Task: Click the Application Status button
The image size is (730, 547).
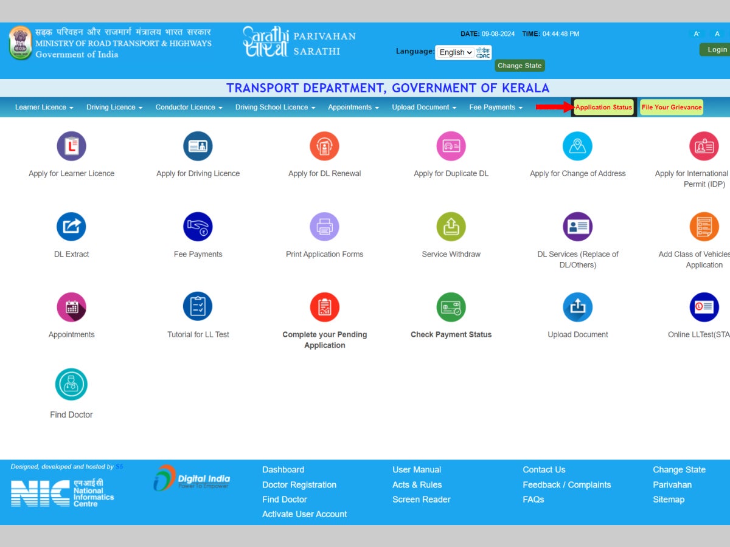Action: point(603,108)
